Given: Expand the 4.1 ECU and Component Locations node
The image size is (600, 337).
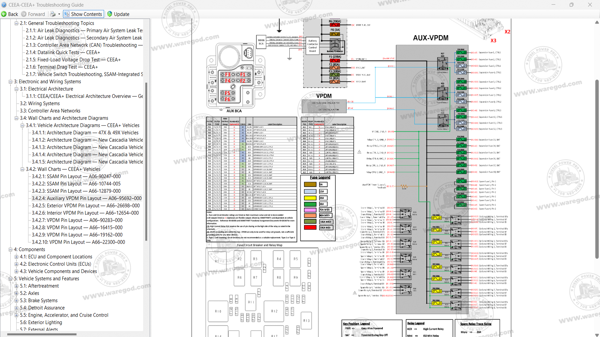Looking at the screenshot, I should (16, 256).
